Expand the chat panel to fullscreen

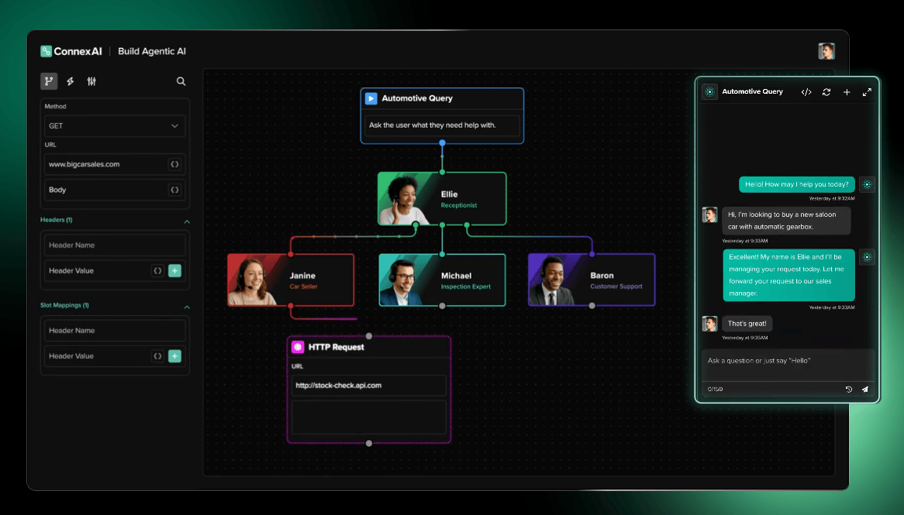point(867,92)
